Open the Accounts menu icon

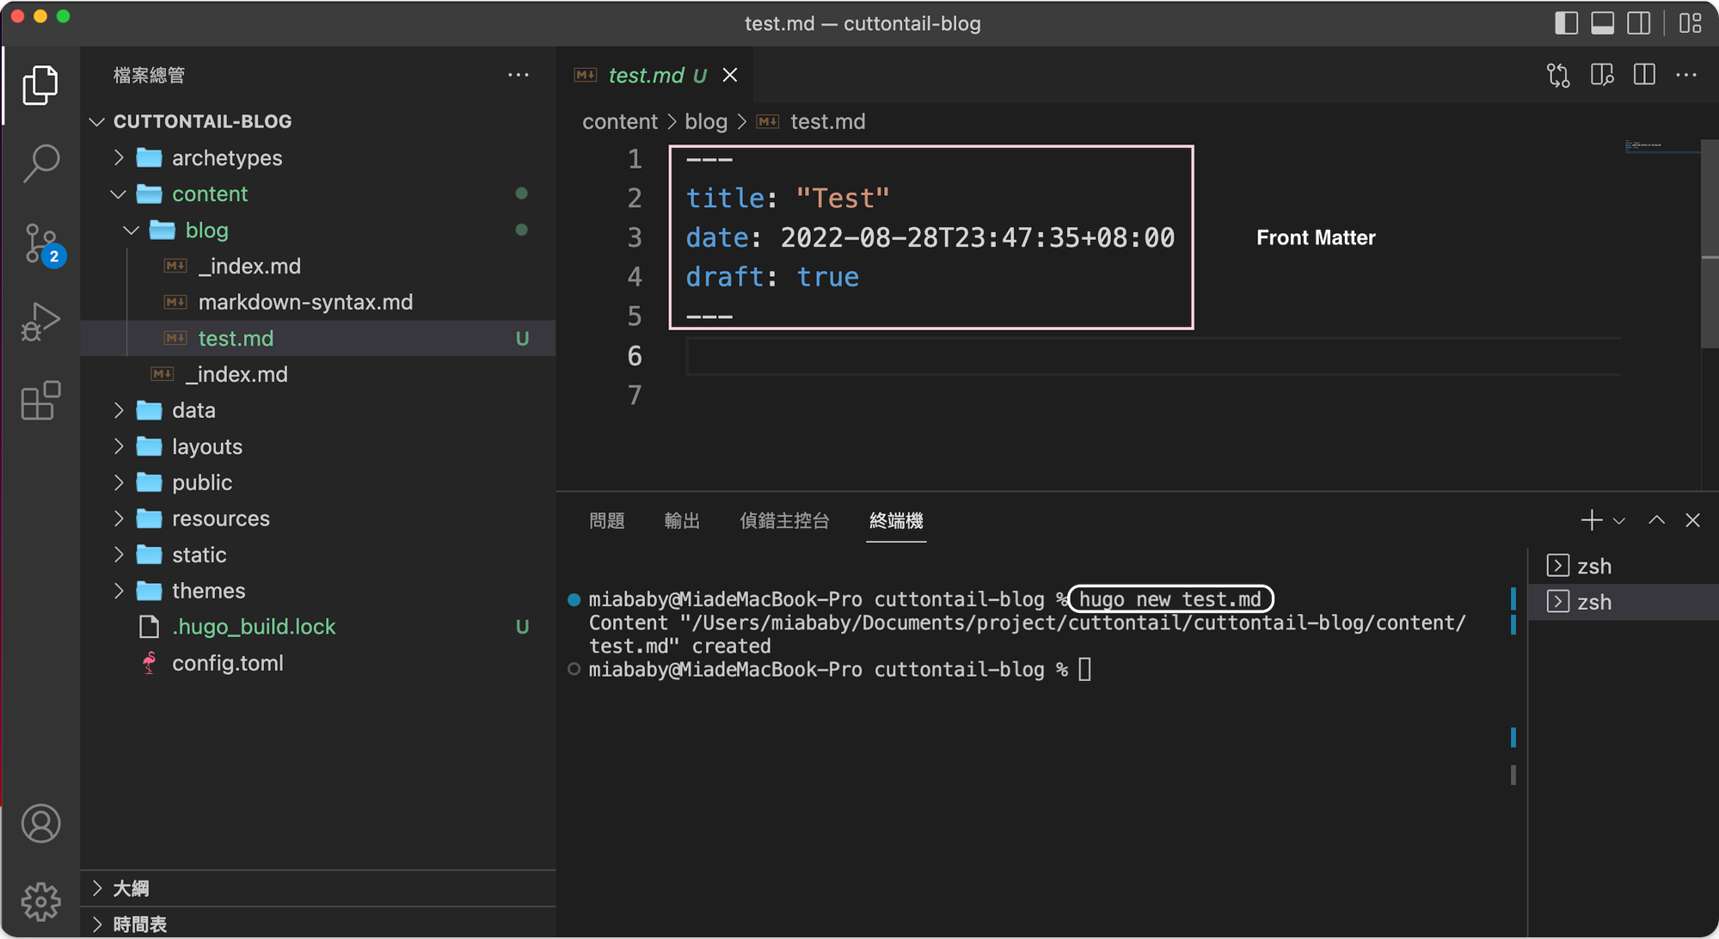[x=40, y=823]
